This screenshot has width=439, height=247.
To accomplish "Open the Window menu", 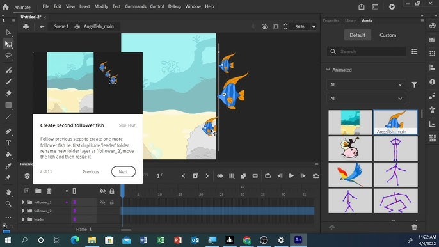I will click(x=193, y=6).
